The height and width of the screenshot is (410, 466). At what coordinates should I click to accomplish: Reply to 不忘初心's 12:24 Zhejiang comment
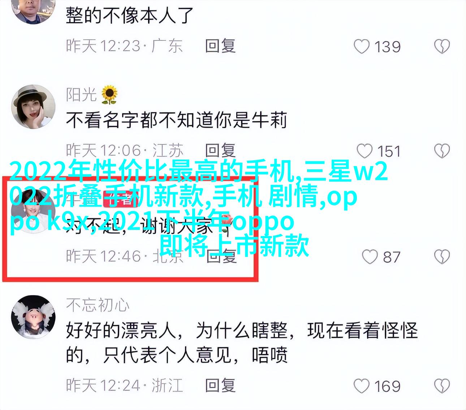(x=220, y=385)
